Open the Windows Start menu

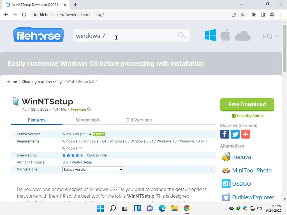(x=100, y=208)
